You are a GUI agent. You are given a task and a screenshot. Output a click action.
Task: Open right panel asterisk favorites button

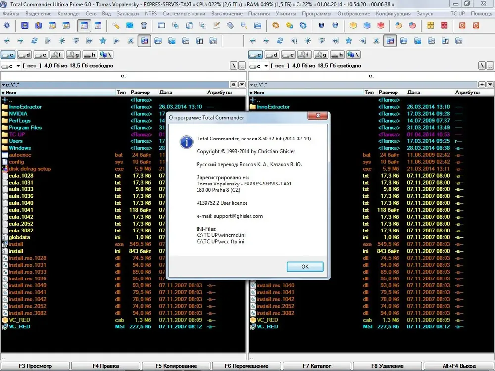(482, 84)
